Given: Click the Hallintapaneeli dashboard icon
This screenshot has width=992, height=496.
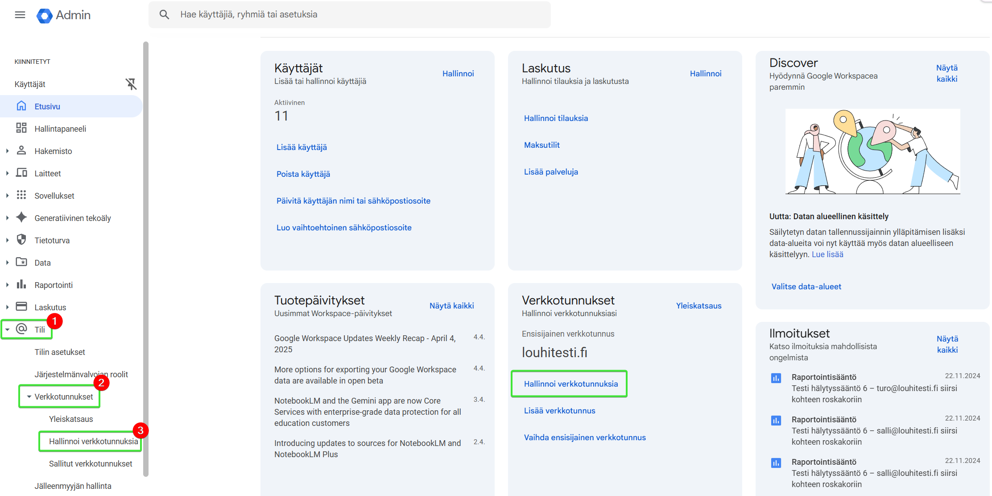Looking at the screenshot, I should click(x=21, y=128).
